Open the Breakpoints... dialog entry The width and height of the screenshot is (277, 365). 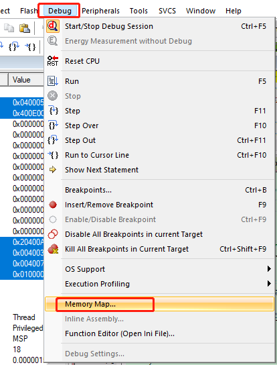pos(88,190)
